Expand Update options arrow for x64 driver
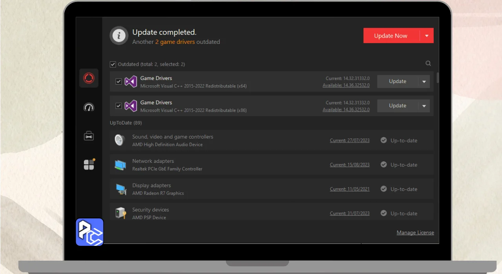Image resolution: width=502 pixels, height=274 pixels. pyautogui.click(x=424, y=81)
